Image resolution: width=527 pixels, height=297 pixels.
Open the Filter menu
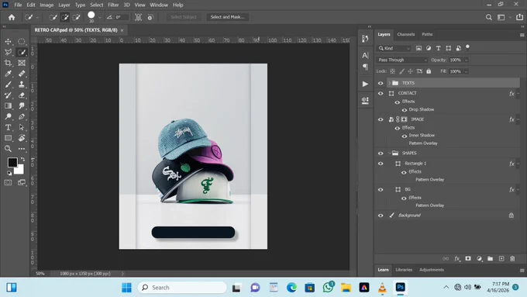coord(113,5)
